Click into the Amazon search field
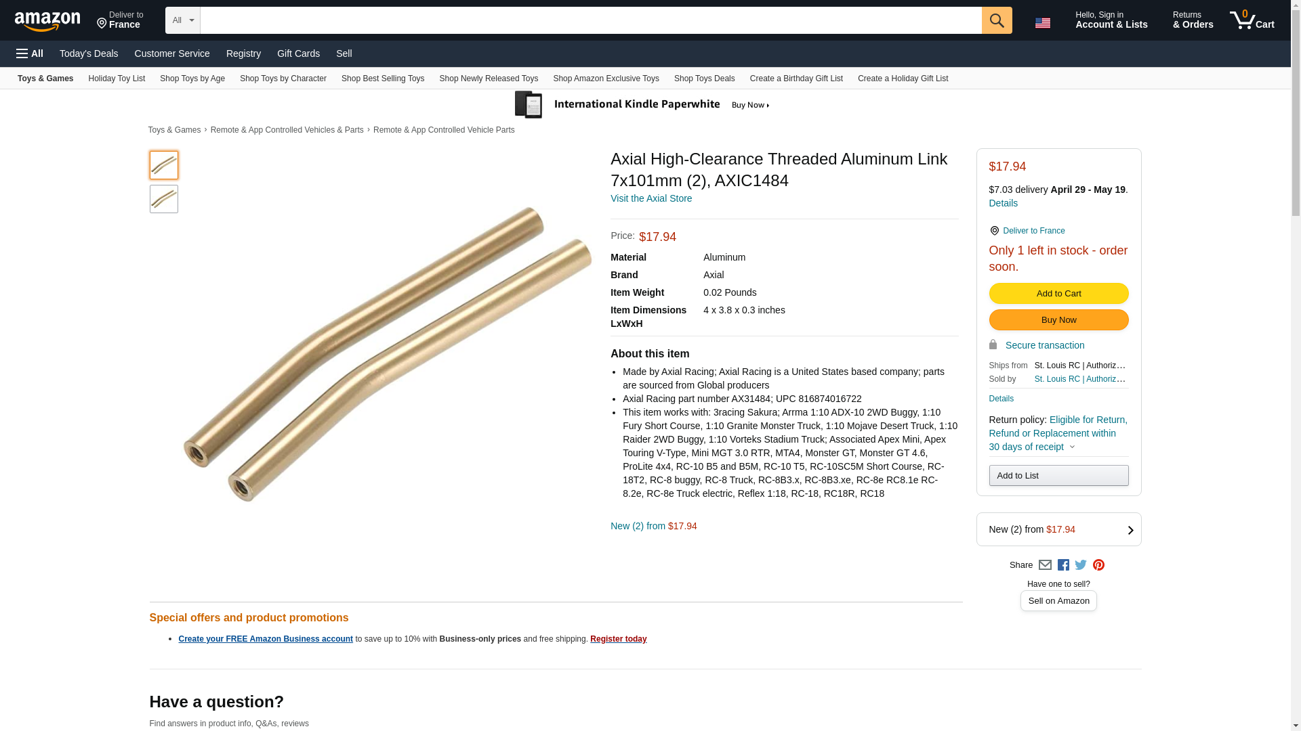The width and height of the screenshot is (1301, 731). [x=590, y=20]
